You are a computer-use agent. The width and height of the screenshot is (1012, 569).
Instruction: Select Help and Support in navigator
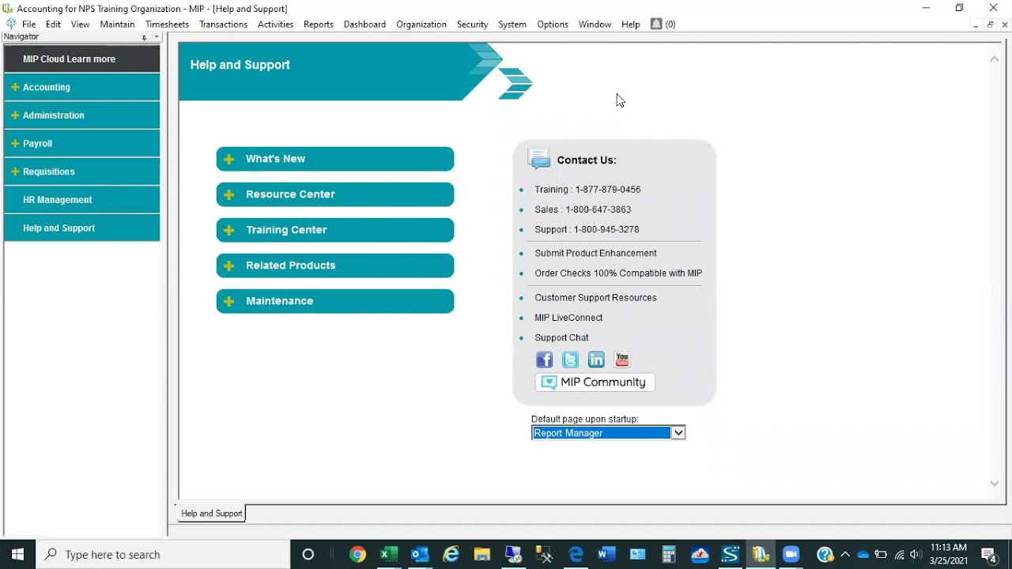(x=82, y=228)
